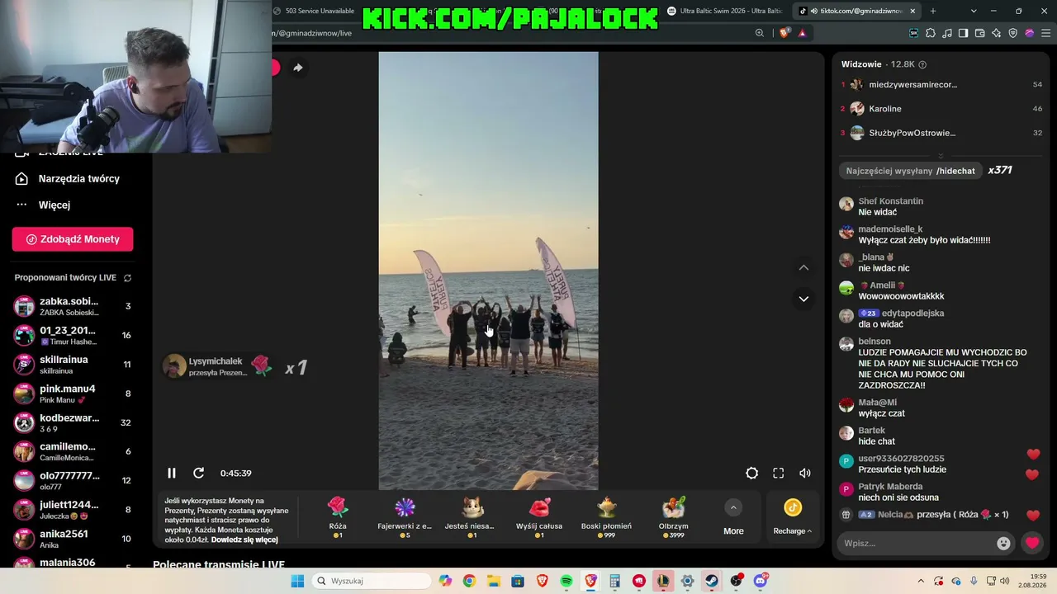The image size is (1057, 594).
Task: Open the browser extensions puzzle icon
Action: click(x=931, y=33)
